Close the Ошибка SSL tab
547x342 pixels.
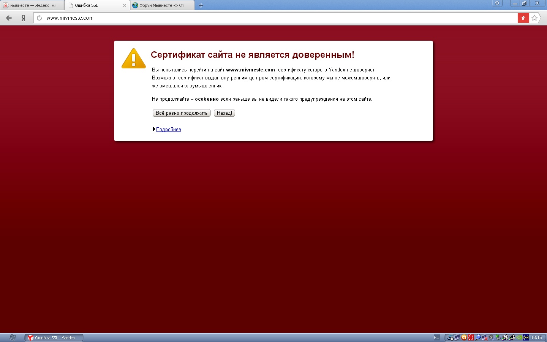click(x=124, y=5)
